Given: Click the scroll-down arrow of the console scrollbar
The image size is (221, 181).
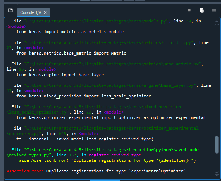Looking at the screenshot, I should click(x=217, y=175).
